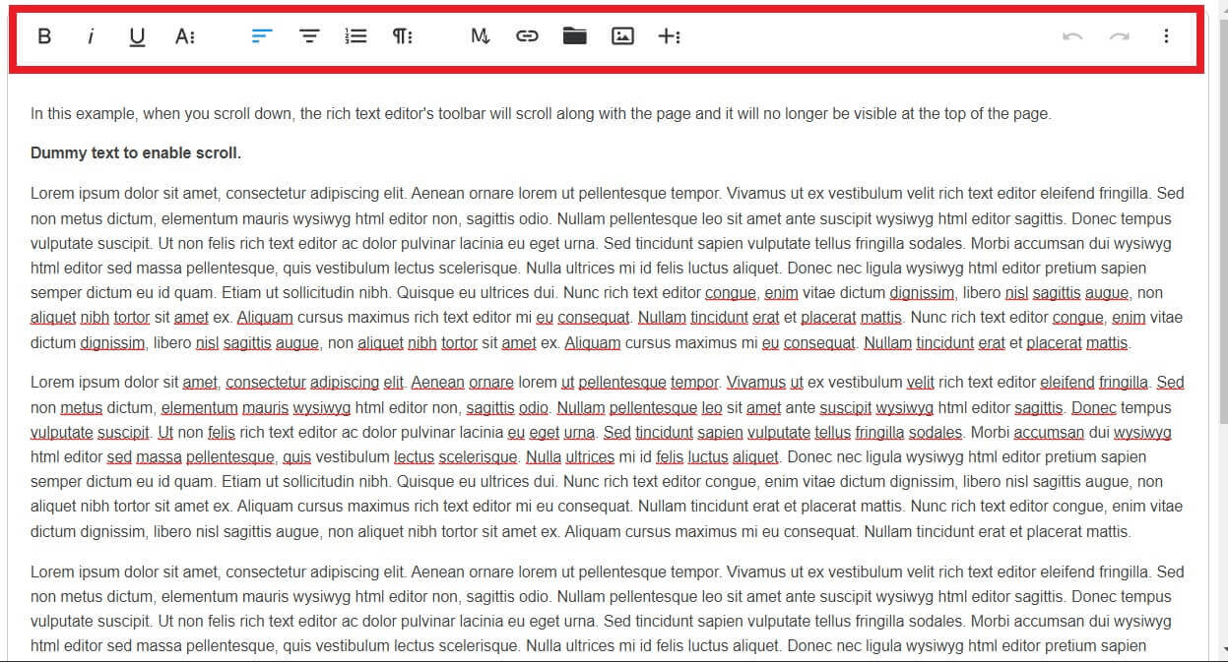Click the page's vertical scrollbar thumb
Screen dimensions: 1228x662
point(1221,216)
